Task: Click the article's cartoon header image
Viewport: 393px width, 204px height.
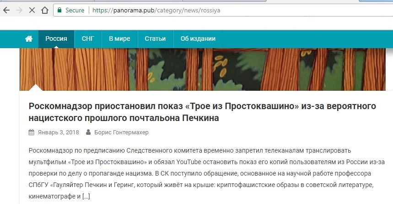Action: tap(203, 69)
